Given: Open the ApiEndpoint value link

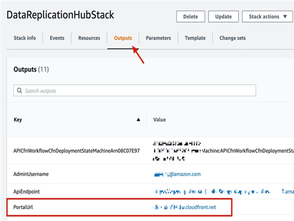Looking at the screenshot, I should click(x=223, y=192).
